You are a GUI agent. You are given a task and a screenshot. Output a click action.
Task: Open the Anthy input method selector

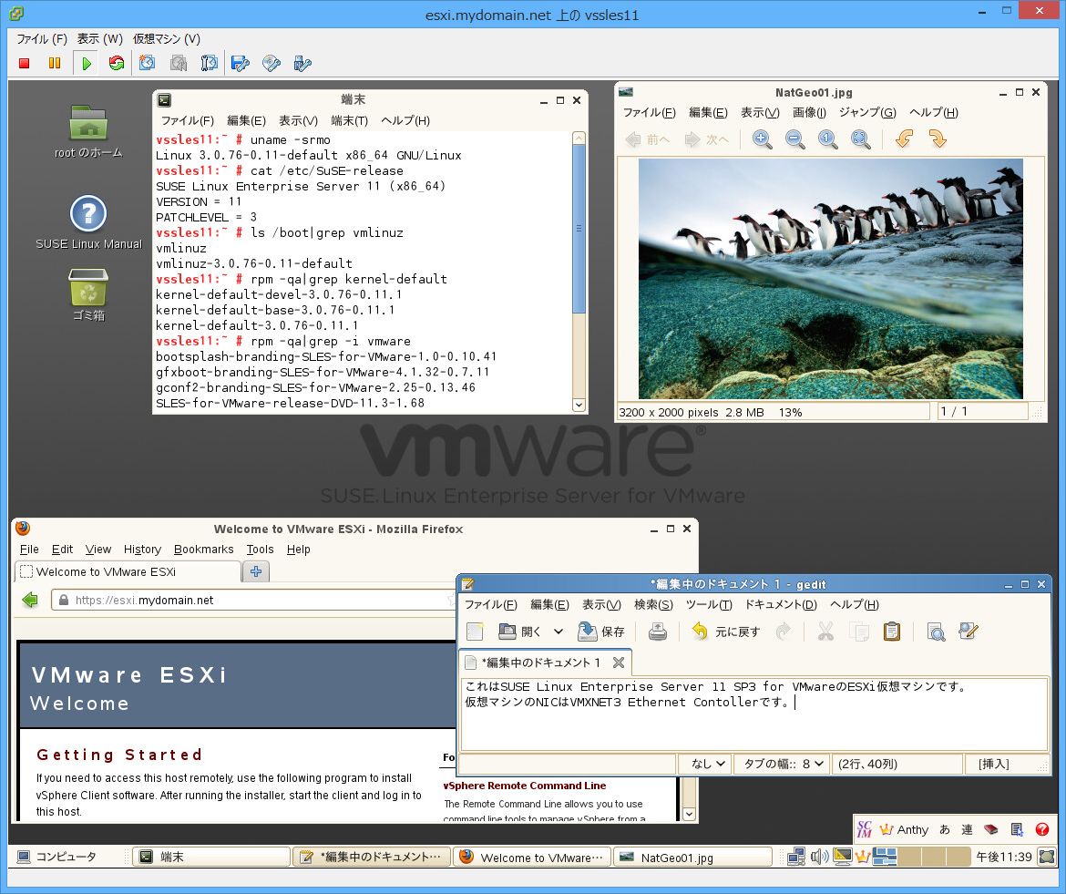pos(904,829)
